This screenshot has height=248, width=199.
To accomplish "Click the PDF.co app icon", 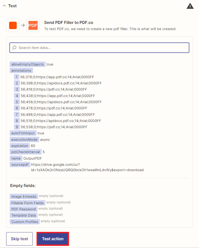I will click(x=33, y=25).
